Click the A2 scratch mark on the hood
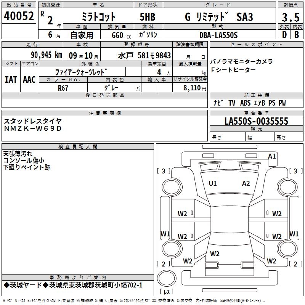The height and width of the screenshot is (305, 305). pos(246,183)
